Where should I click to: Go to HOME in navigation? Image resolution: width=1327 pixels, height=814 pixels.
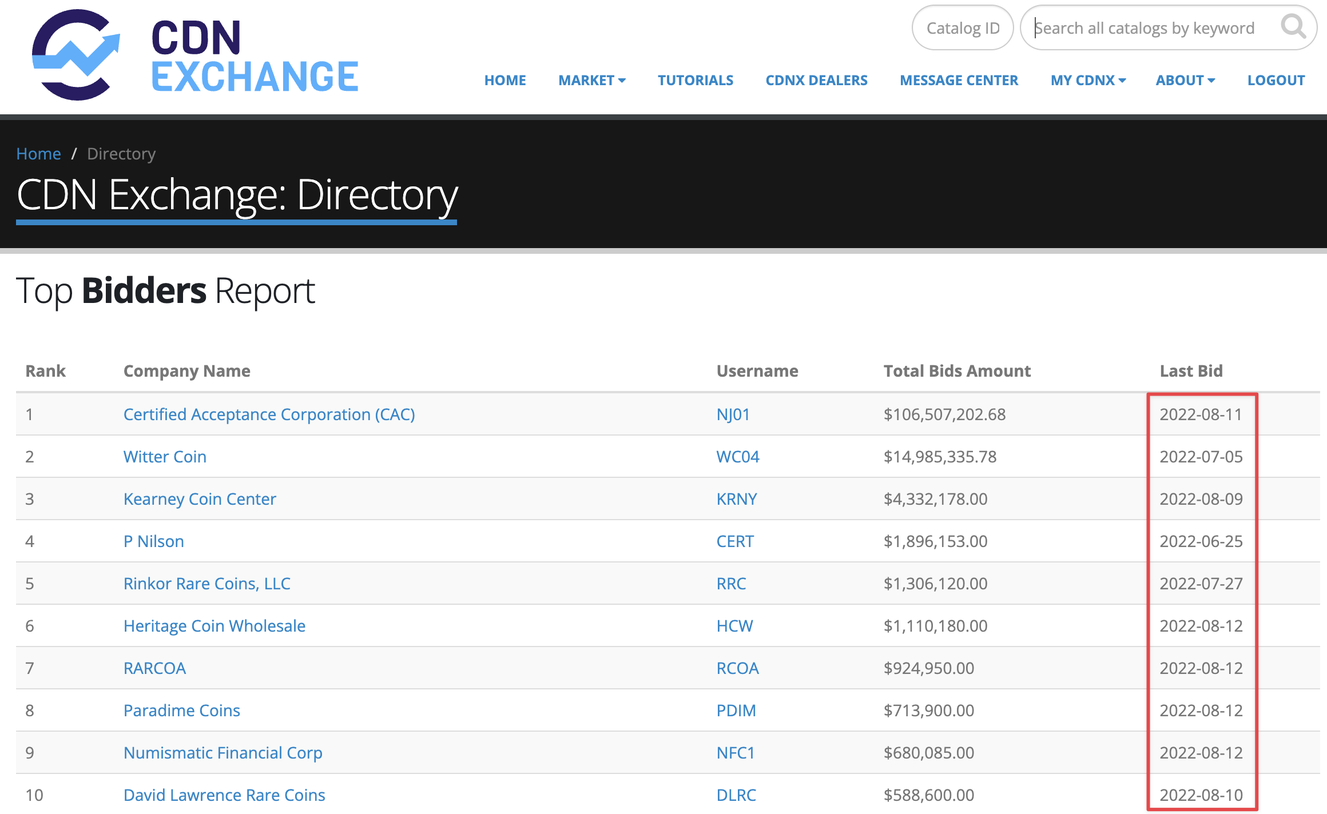click(x=505, y=81)
